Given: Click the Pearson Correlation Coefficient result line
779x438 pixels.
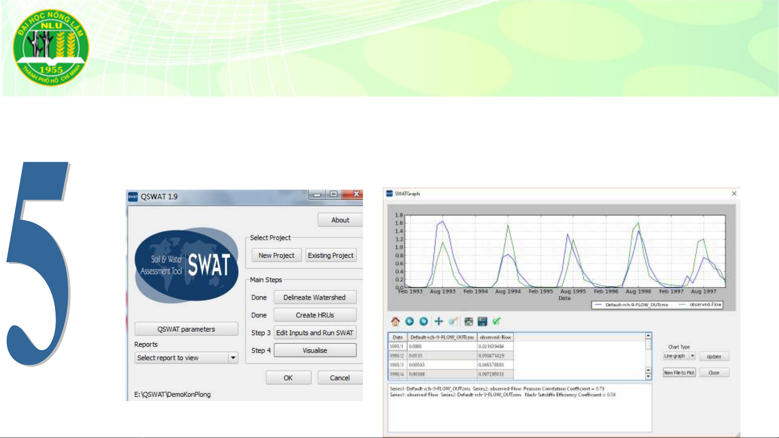Looking at the screenshot, I should [x=497, y=389].
